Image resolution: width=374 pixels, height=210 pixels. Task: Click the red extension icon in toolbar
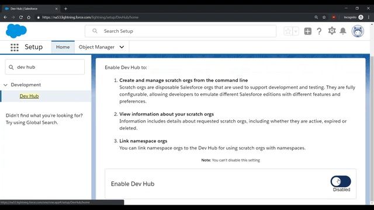(x=334, y=17)
